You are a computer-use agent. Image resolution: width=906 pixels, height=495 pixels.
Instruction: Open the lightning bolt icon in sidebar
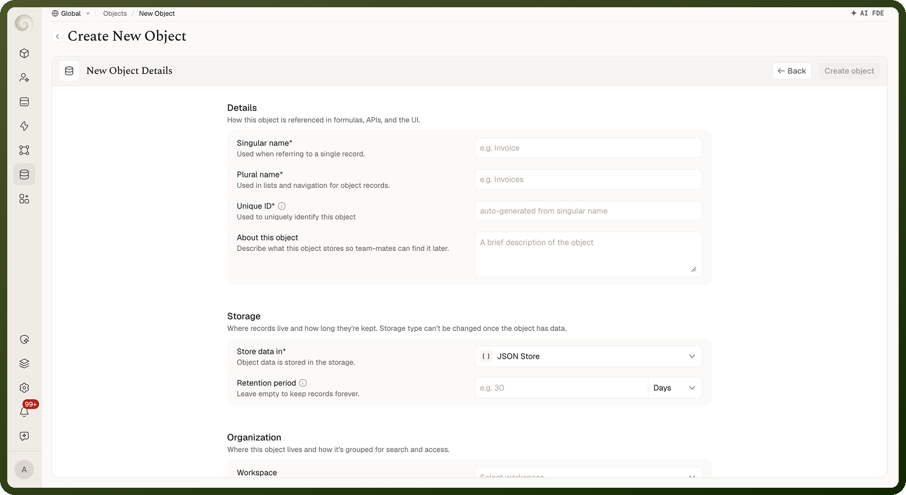click(24, 126)
